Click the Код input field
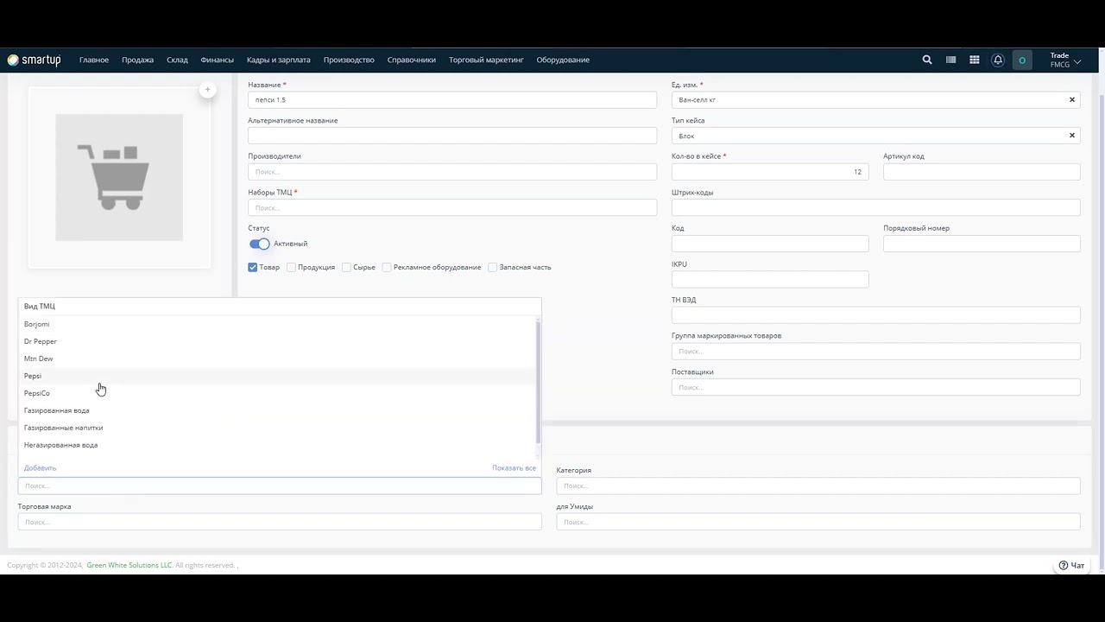1105x622 pixels. [770, 244]
